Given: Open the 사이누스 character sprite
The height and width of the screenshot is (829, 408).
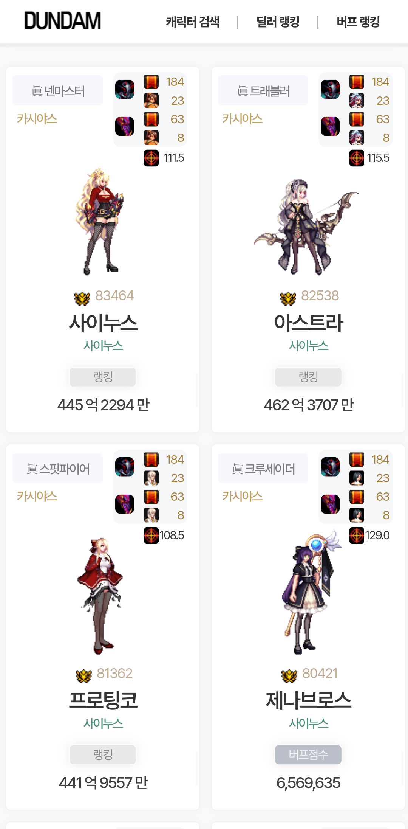Looking at the screenshot, I should tap(100, 221).
